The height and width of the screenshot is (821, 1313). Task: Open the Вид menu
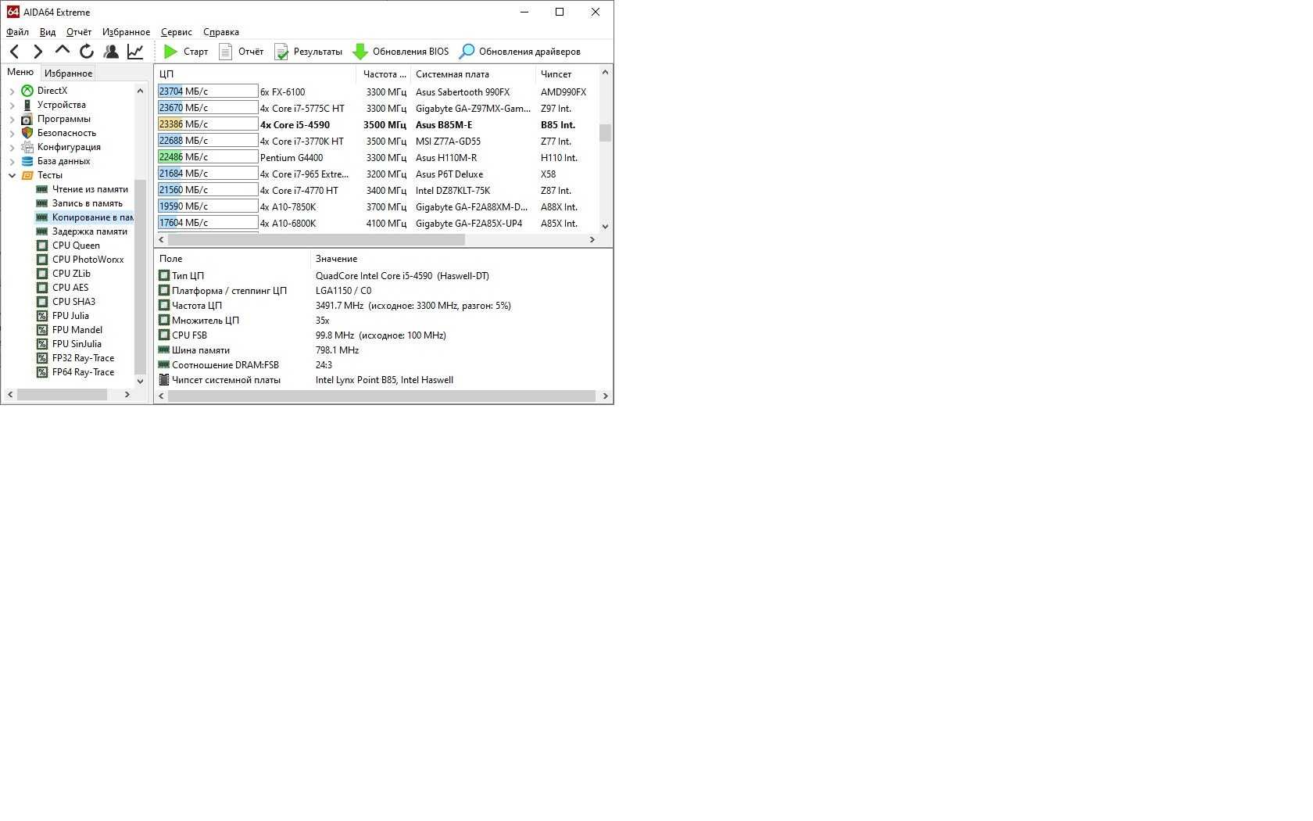click(47, 32)
